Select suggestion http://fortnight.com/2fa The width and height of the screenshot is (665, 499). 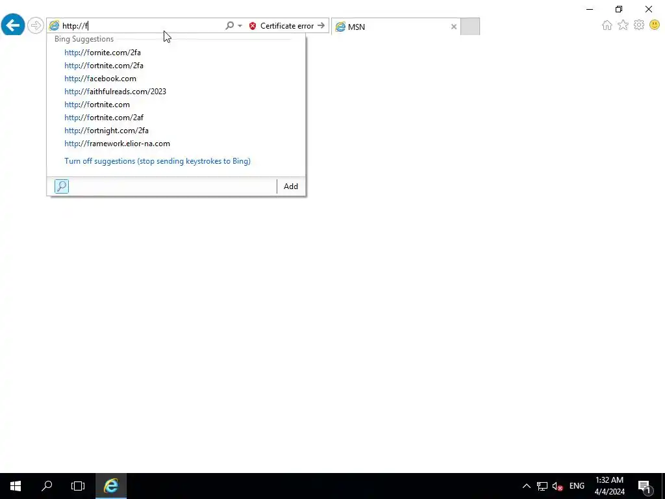[107, 131]
